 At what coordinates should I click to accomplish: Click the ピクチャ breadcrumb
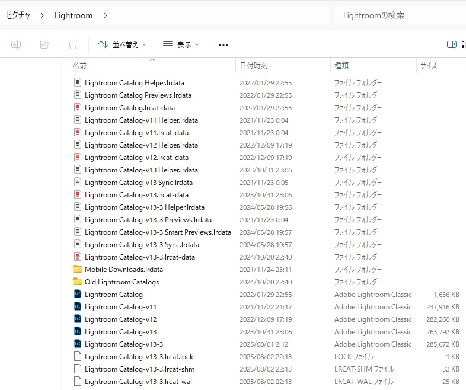[x=18, y=15]
